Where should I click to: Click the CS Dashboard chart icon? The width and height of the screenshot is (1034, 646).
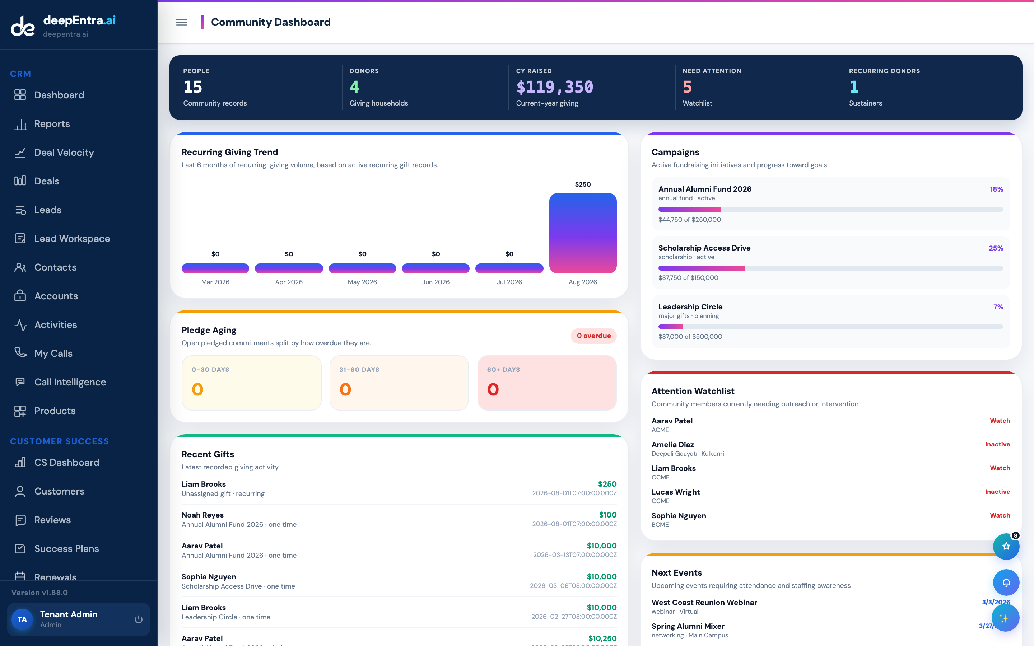[x=20, y=463]
